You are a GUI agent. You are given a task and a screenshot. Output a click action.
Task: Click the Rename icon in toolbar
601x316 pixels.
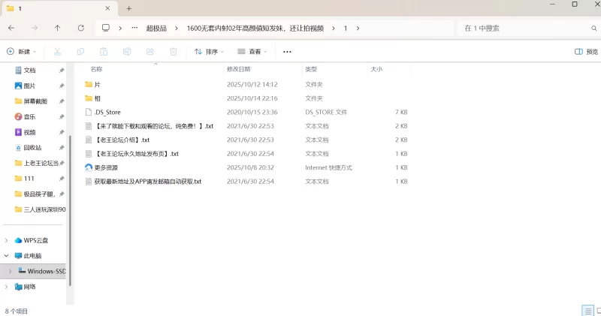(x=127, y=52)
